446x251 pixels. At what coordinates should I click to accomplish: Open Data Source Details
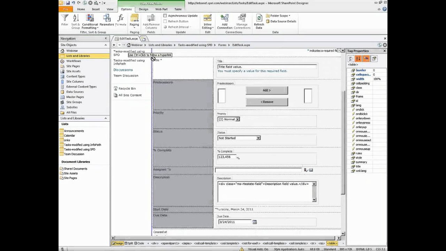point(281,21)
